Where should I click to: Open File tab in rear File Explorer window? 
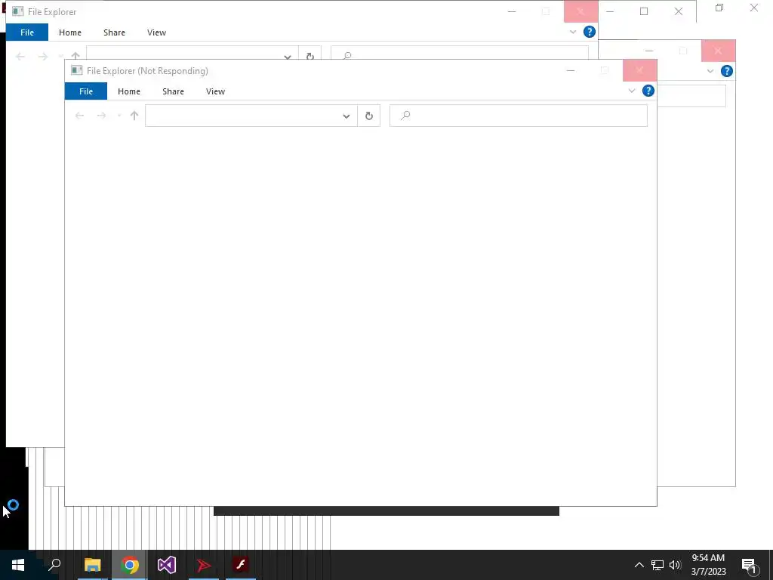(x=27, y=32)
